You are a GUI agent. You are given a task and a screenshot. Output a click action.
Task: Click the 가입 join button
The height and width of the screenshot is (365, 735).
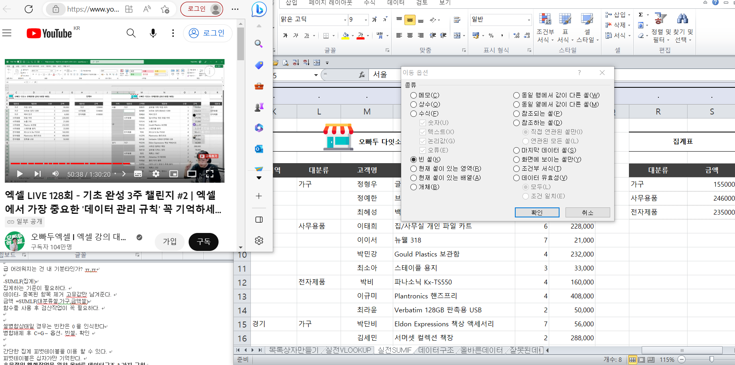click(170, 242)
